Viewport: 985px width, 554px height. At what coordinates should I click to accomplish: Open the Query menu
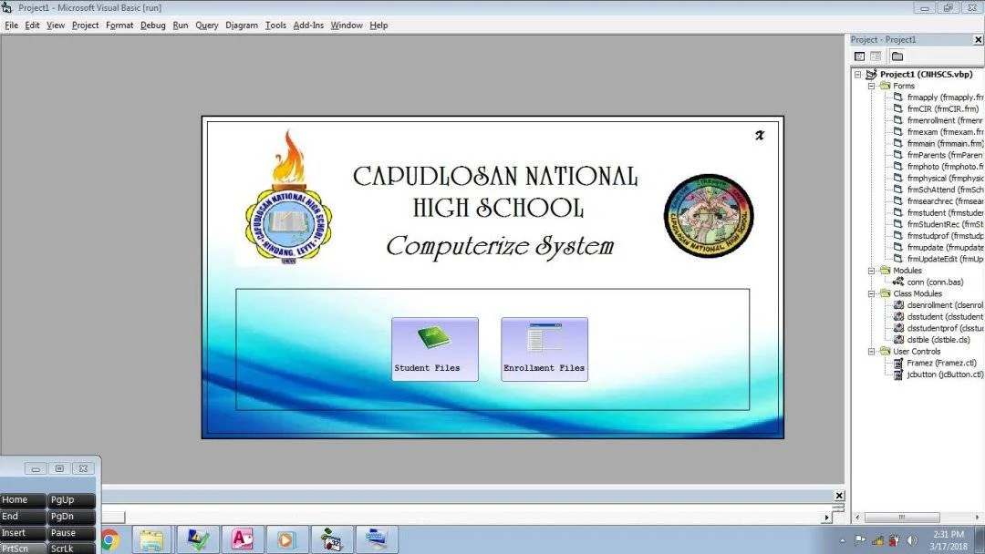coord(207,26)
